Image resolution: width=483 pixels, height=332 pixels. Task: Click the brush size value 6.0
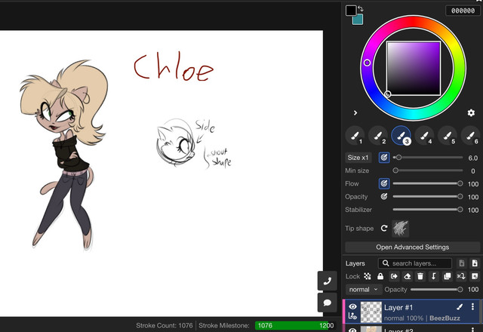pos(473,158)
